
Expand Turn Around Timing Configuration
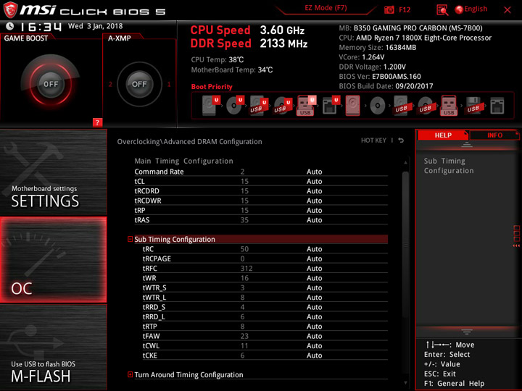coord(130,375)
